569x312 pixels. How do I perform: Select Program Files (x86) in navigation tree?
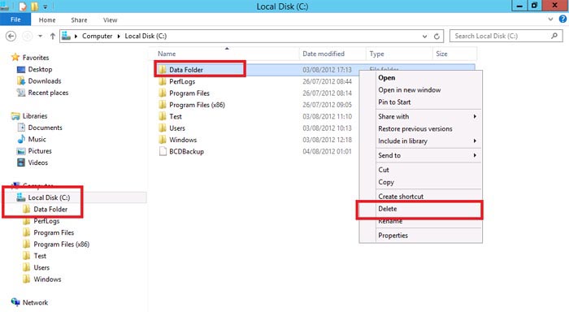pyautogui.click(x=61, y=245)
